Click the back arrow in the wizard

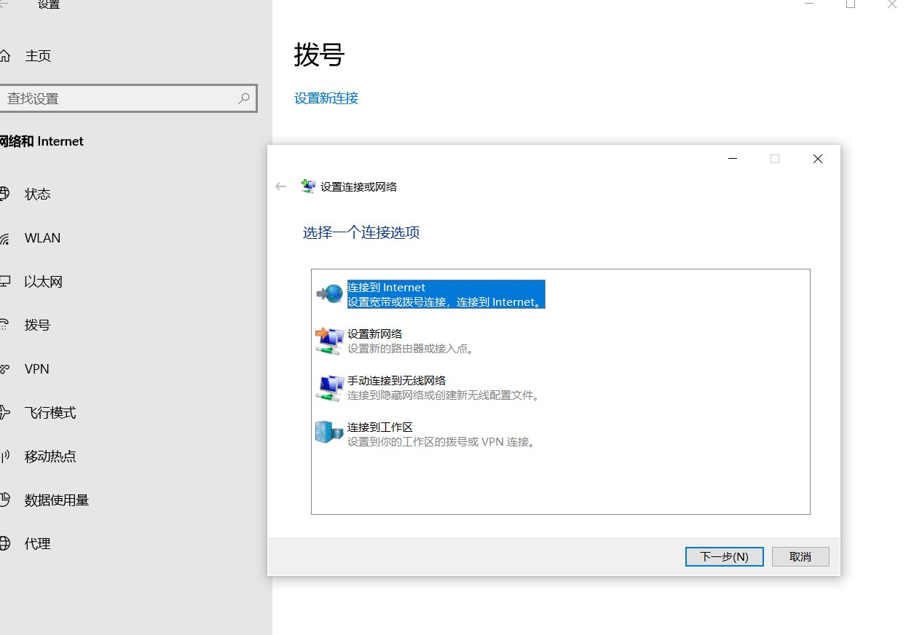point(280,186)
